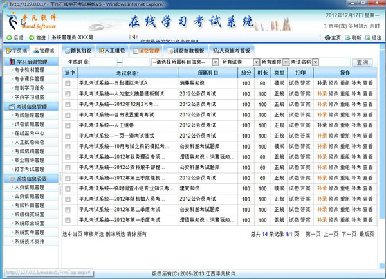Click the exam name search text field
Screen dimensions: 386x279
tap(335, 62)
